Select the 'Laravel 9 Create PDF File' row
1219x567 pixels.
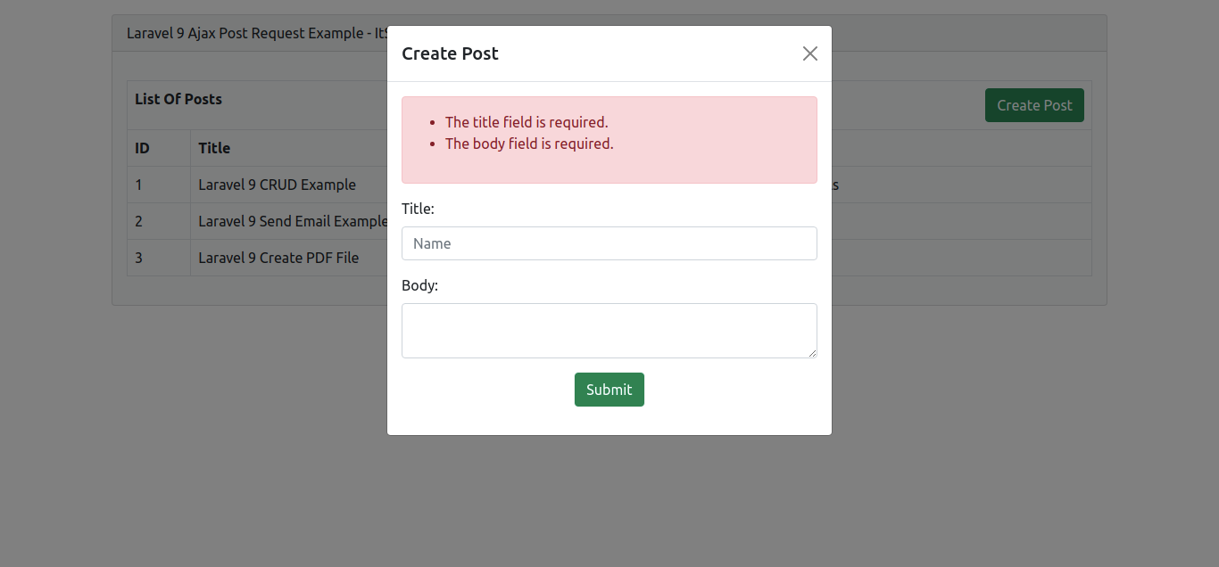[278, 258]
